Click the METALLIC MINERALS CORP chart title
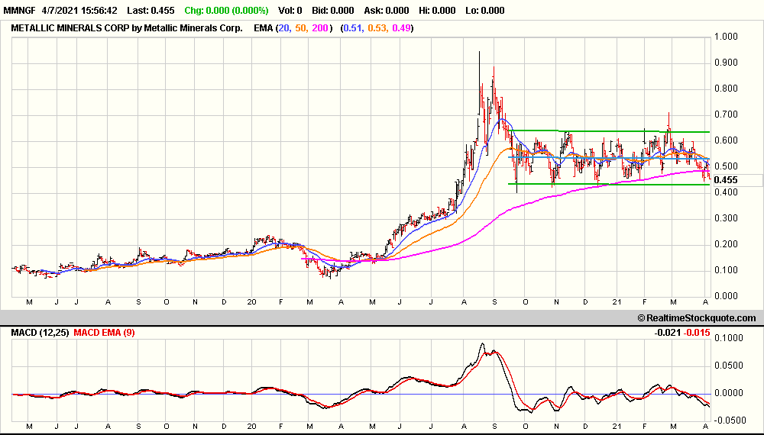The height and width of the screenshot is (435, 764). [x=127, y=28]
